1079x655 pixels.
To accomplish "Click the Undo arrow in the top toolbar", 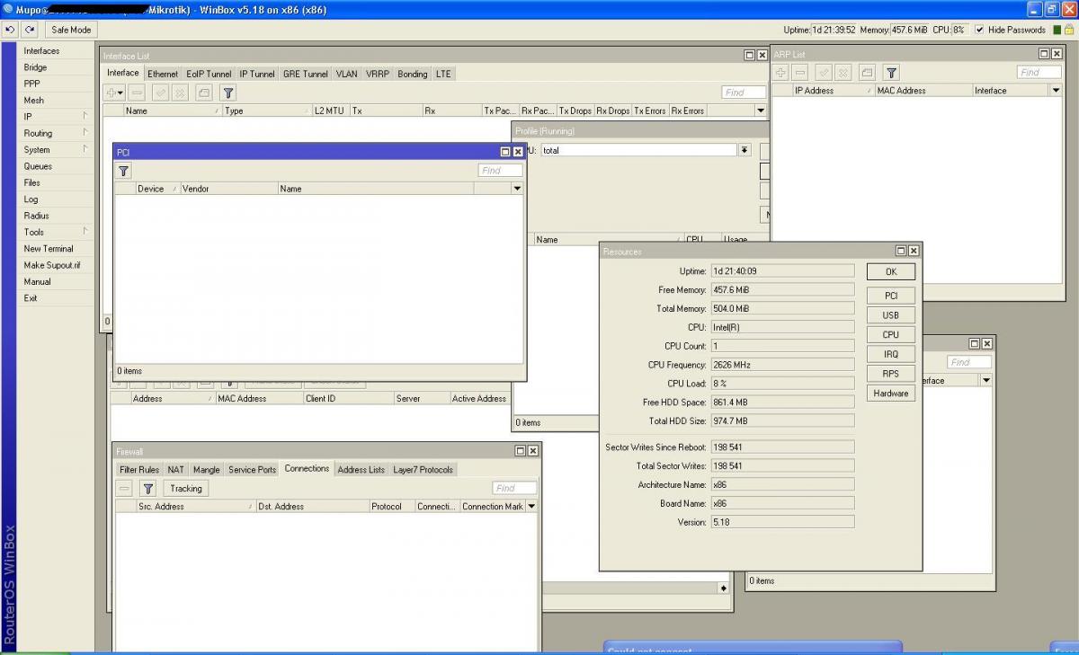I will click(x=10, y=30).
